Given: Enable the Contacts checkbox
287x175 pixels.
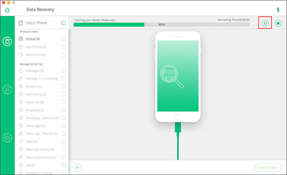Looking at the screenshot, I should 63,86.
